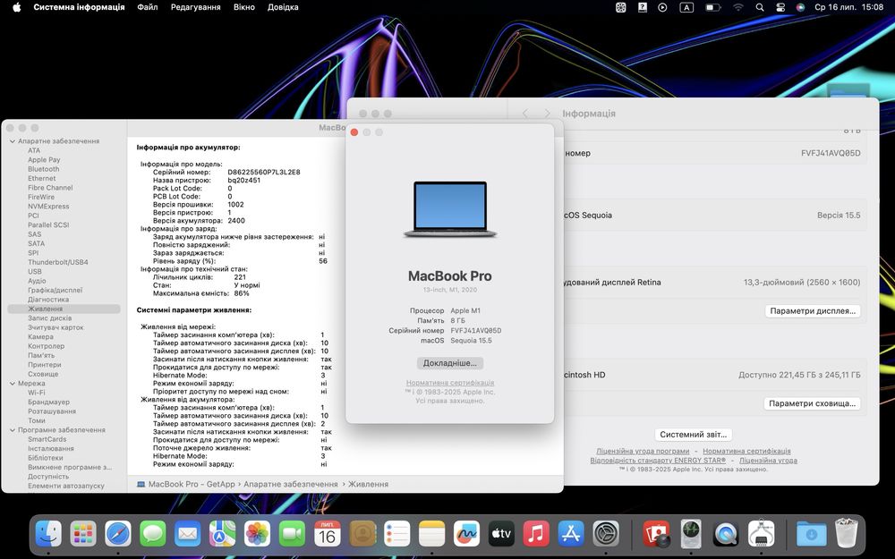Open Apple TV in the dock

(x=501, y=535)
